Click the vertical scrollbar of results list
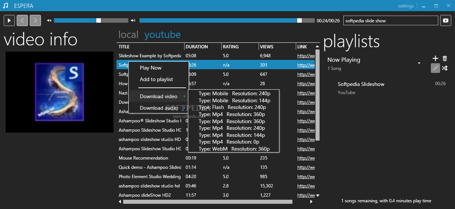 318,95
